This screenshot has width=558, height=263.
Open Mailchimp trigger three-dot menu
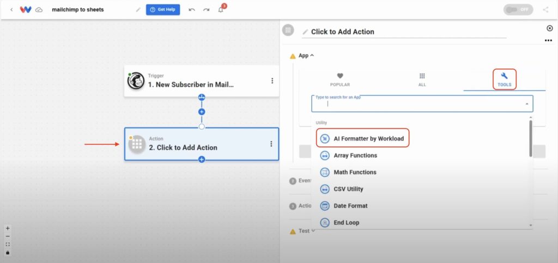click(272, 81)
